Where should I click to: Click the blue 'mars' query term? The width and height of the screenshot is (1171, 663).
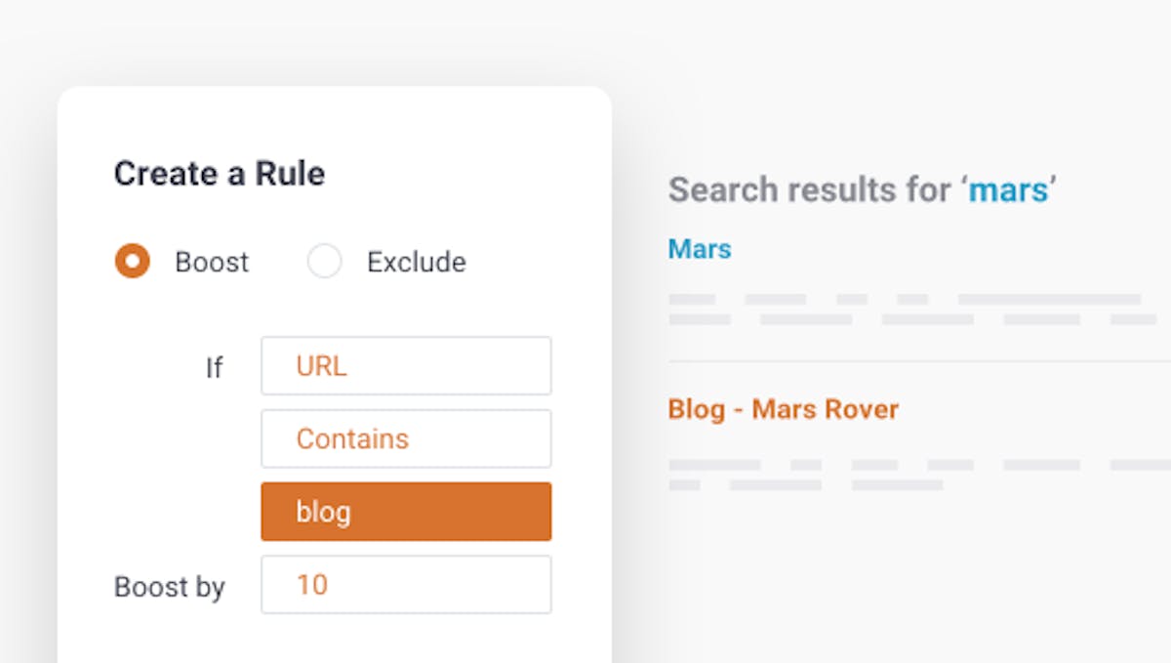point(1009,189)
